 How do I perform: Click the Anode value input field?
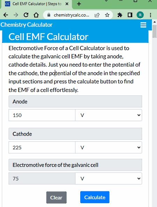pos(42,115)
